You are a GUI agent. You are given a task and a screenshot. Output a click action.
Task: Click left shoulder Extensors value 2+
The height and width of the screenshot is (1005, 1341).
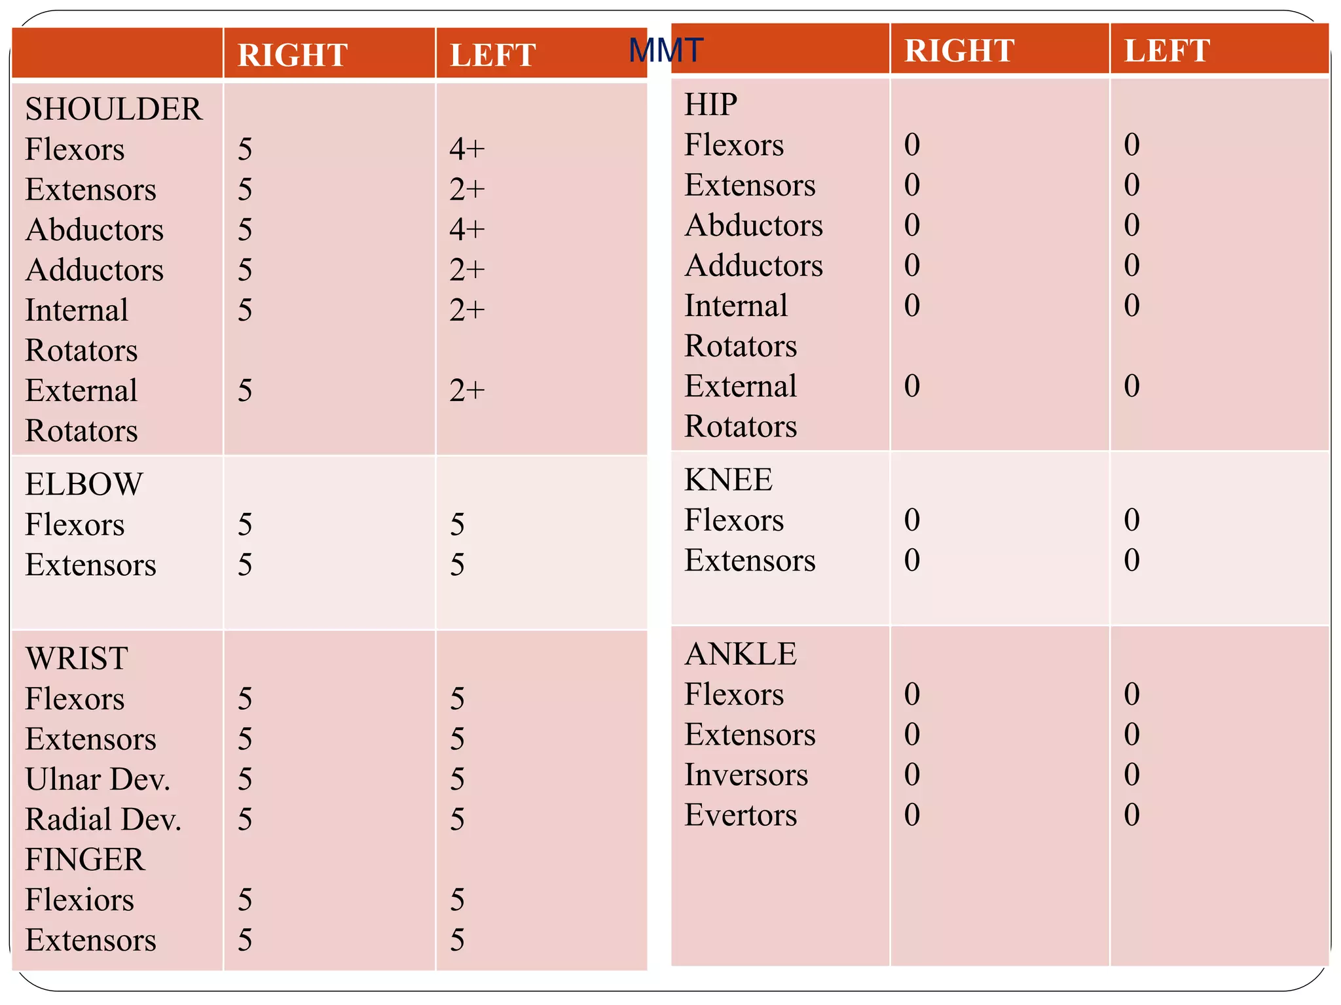click(x=467, y=190)
